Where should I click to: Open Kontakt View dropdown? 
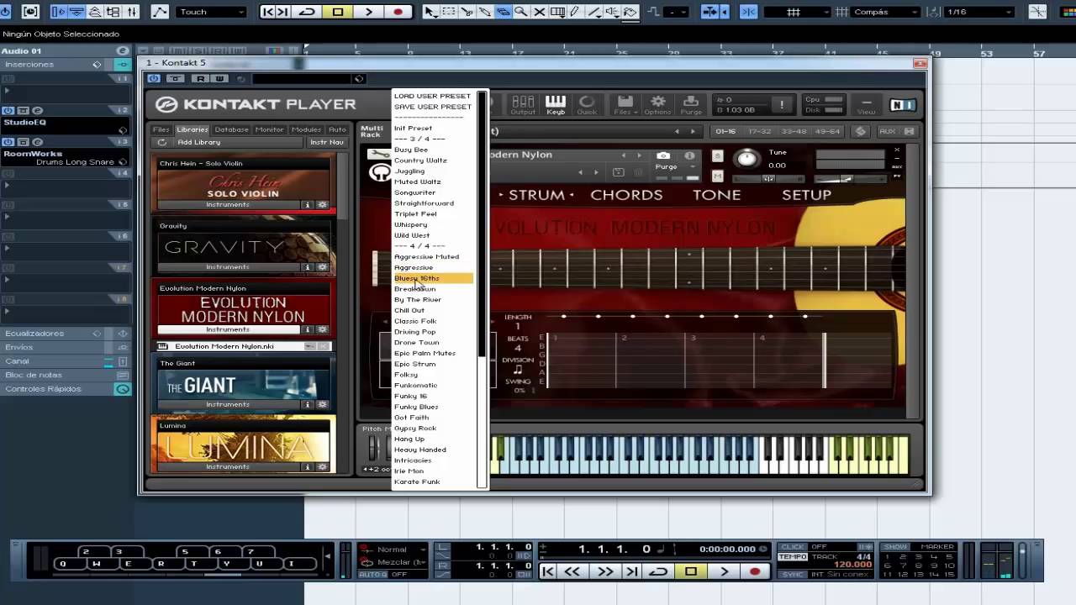tap(866, 104)
